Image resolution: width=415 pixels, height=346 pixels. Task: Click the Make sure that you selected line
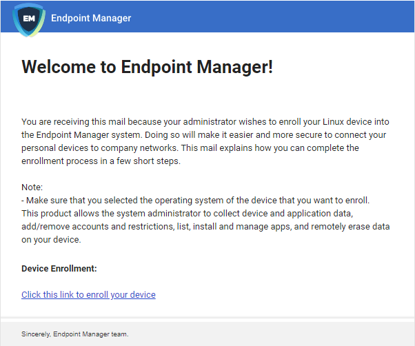tap(195, 201)
